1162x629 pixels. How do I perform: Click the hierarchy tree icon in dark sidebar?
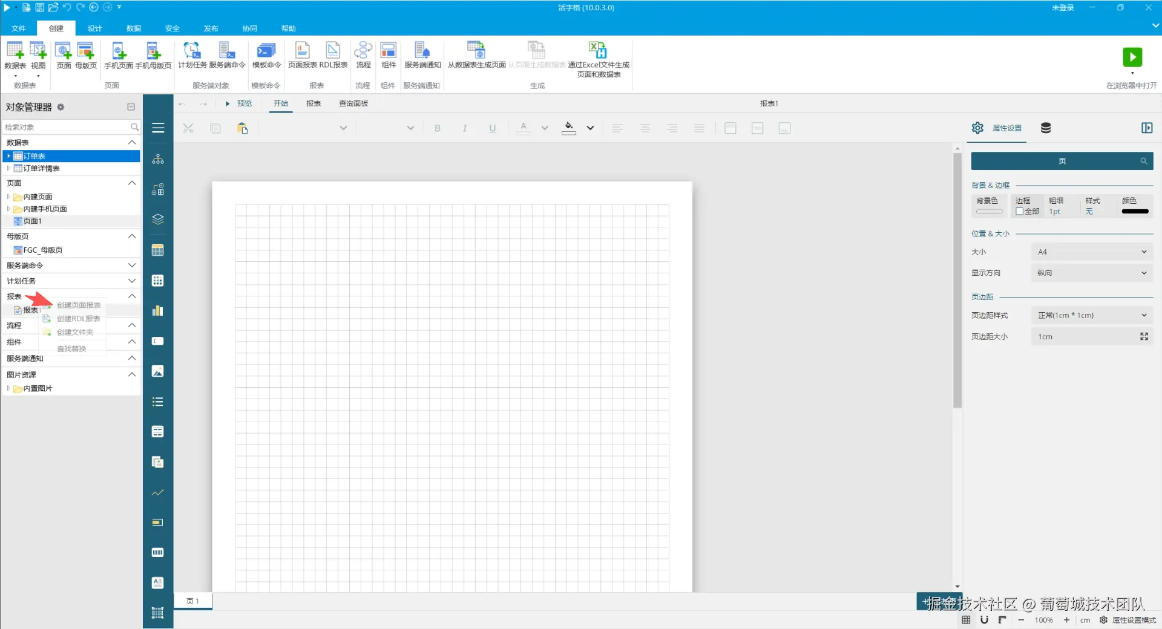pyautogui.click(x=158, y=159)
